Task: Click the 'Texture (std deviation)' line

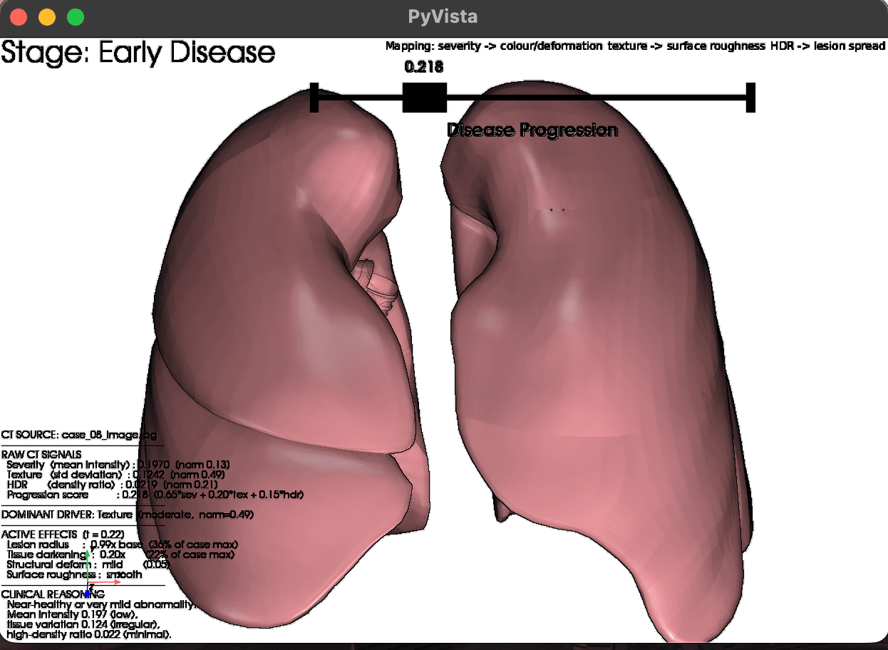Action: 116,475
